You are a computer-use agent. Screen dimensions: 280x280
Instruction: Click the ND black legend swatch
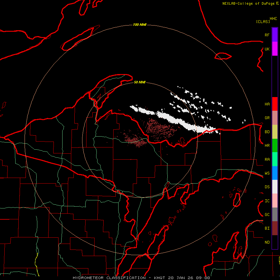[275, 242]
